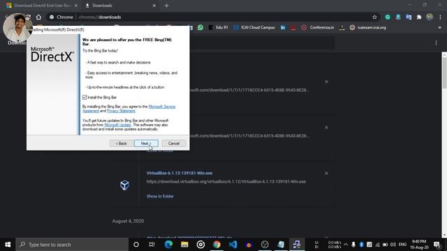Open the Action Center notifications icon

pos(437,245)
